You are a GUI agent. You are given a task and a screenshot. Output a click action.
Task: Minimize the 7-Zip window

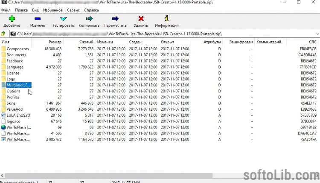tap(284, 2)
